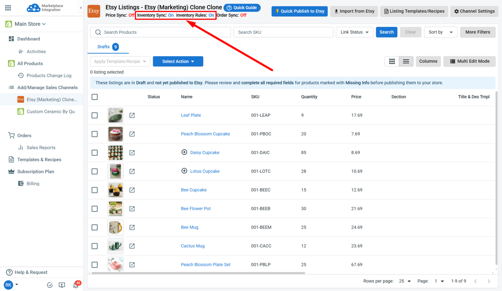This screenshot has height=291, width=502.
Task: Open external link icon for Cactus Mug
Action: (132, 246)
